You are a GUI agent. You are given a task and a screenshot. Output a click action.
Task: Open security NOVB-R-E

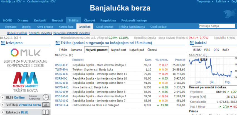tap(61, 87)
